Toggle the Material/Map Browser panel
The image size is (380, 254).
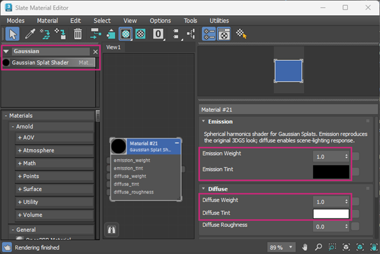pos(209,34)
